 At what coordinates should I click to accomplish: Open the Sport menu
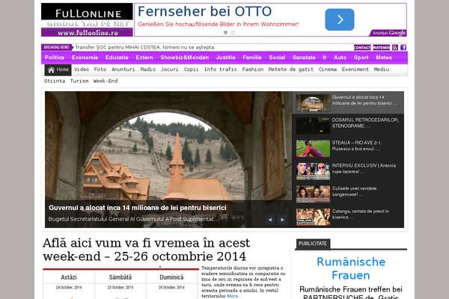(361, 58)
